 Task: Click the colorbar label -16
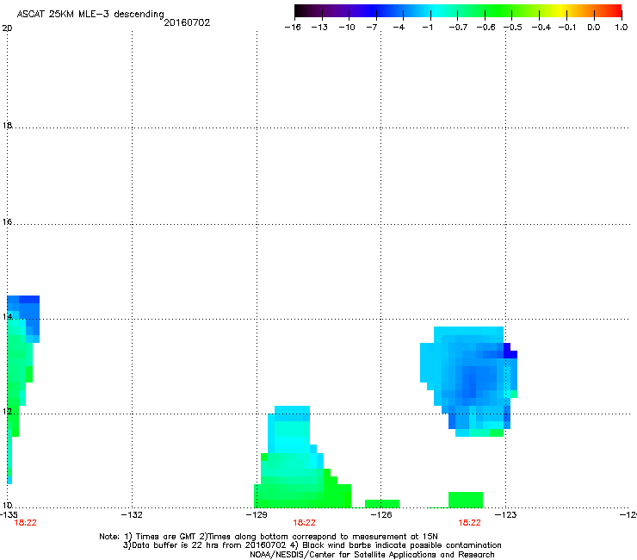(293, 28)
